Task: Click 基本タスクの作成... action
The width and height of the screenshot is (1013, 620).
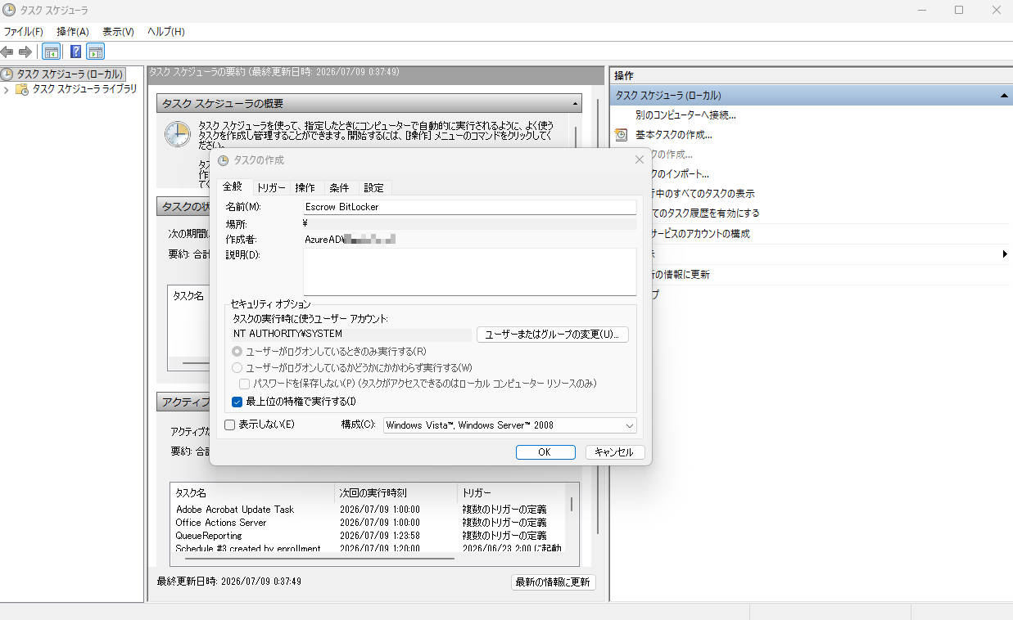Action: pyautogui.click(x=673, y=135)
